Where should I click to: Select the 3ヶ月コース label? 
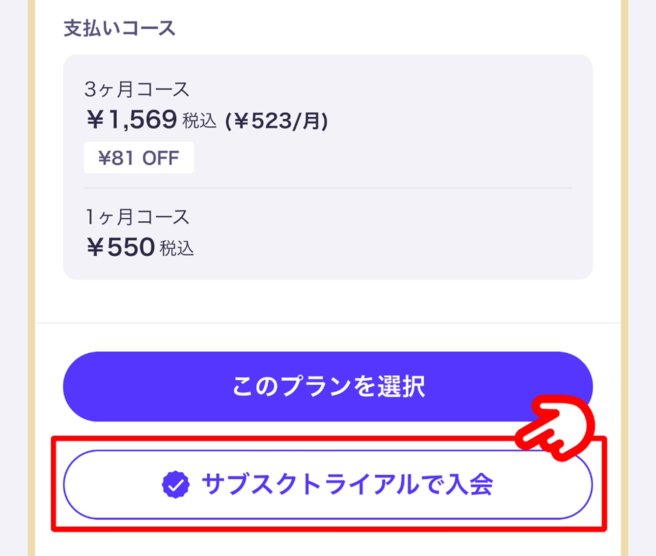(137, 90)
